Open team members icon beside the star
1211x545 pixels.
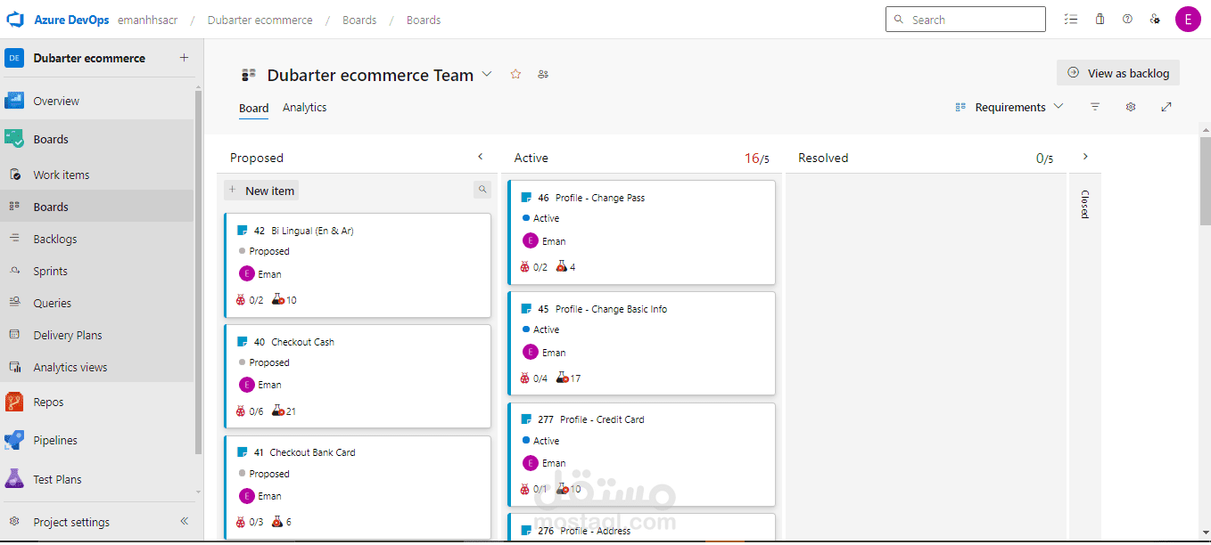(543, 75)
